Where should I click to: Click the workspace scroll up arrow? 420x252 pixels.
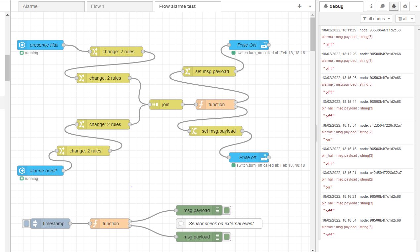tap(312, 15)
